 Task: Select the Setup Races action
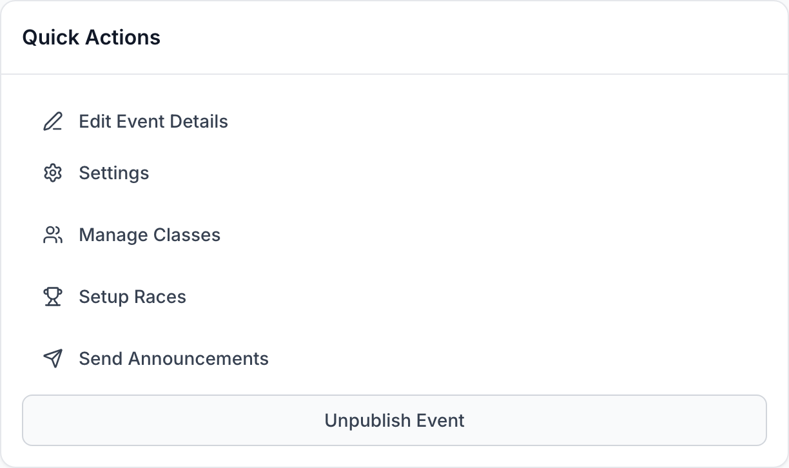(132, 297)
